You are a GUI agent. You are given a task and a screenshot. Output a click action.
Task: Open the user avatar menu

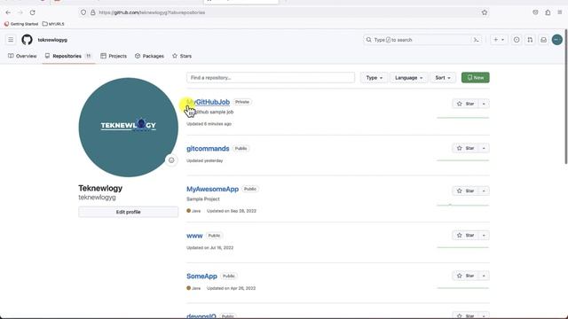[557, 40]
